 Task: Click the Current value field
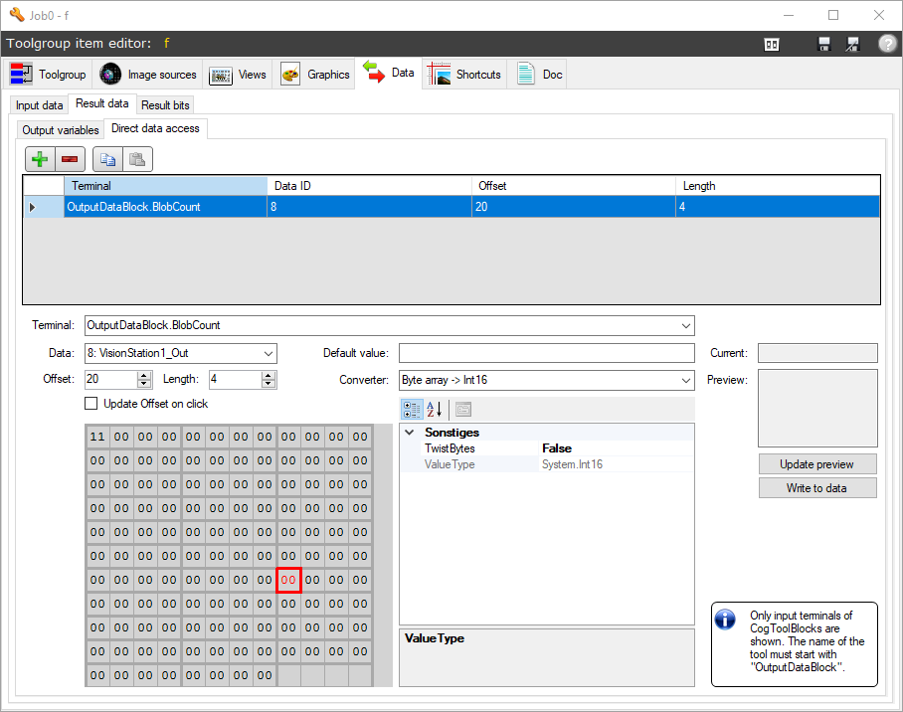click(x=817, y=353)
